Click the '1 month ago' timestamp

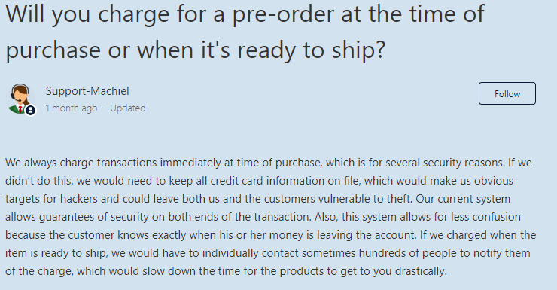71,108
